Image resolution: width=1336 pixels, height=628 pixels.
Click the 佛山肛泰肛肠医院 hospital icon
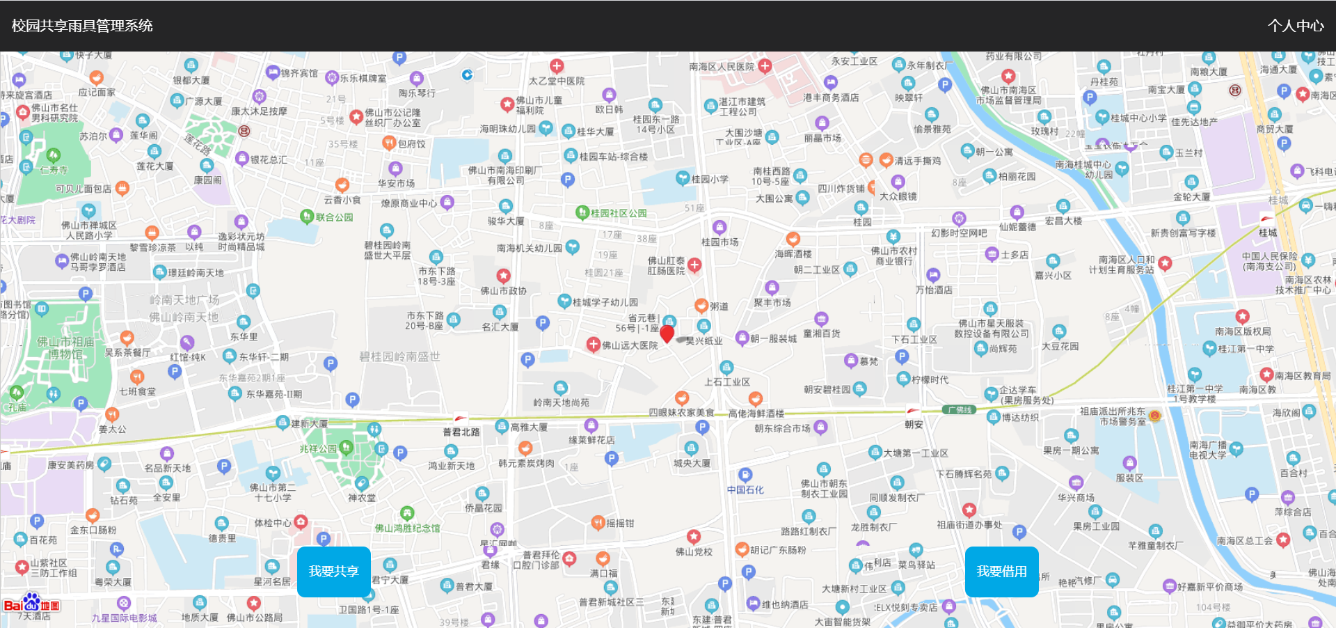(694, 265)
